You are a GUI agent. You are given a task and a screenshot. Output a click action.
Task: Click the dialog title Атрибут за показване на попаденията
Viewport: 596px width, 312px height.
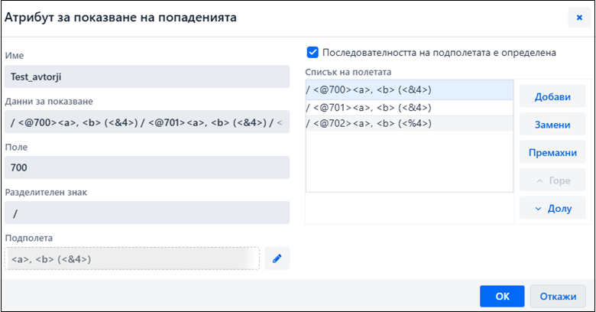tap(121, 18)
